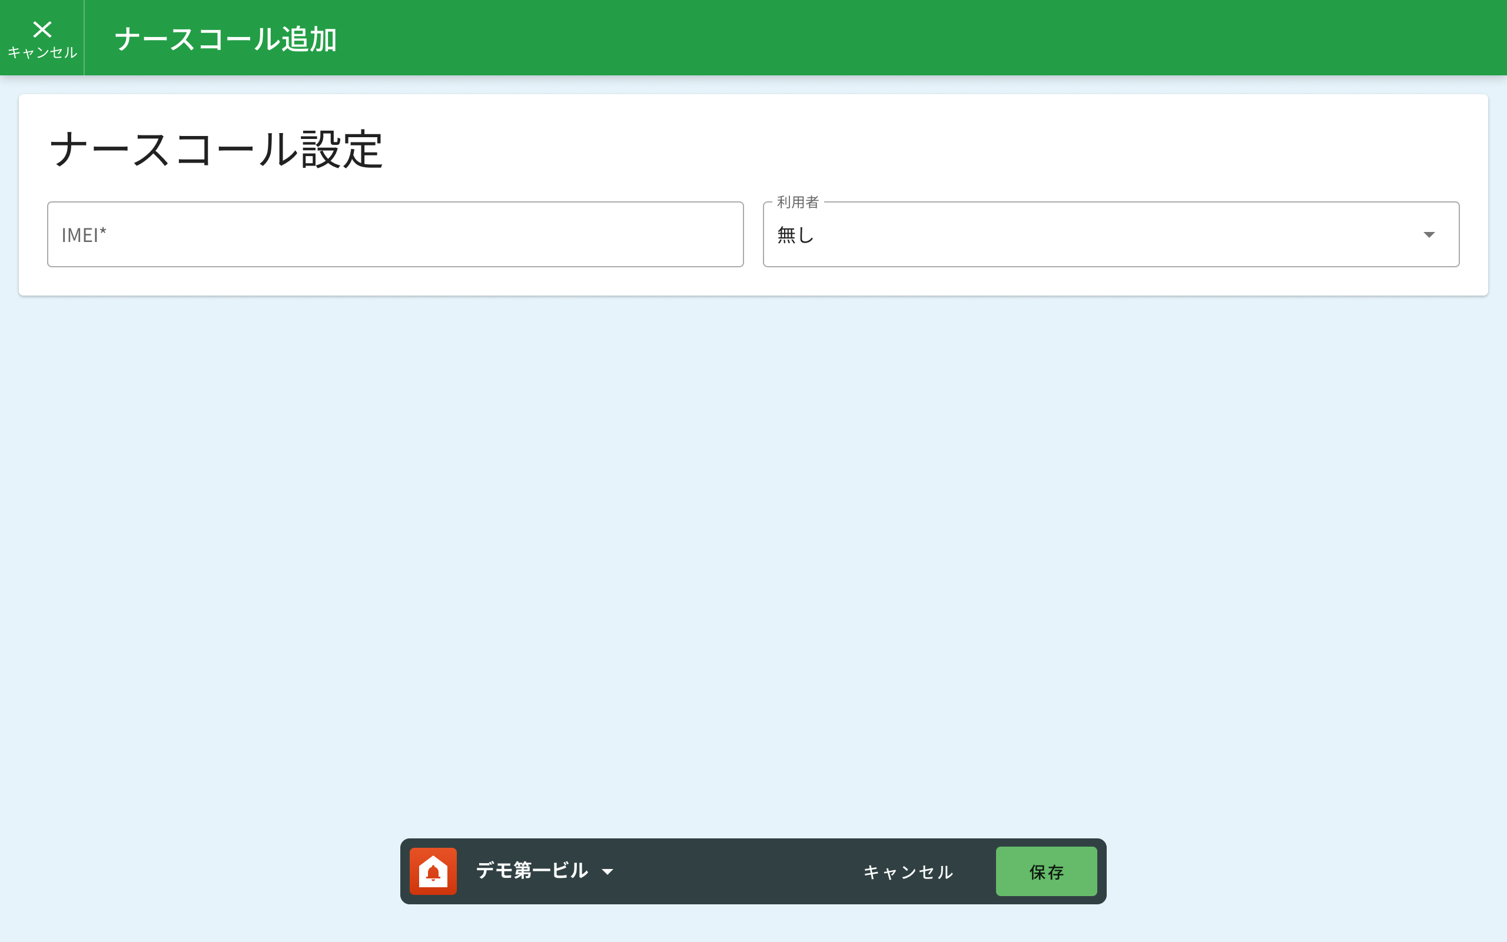Click the ナースコール設定 heading

click(x=215, y=150)
